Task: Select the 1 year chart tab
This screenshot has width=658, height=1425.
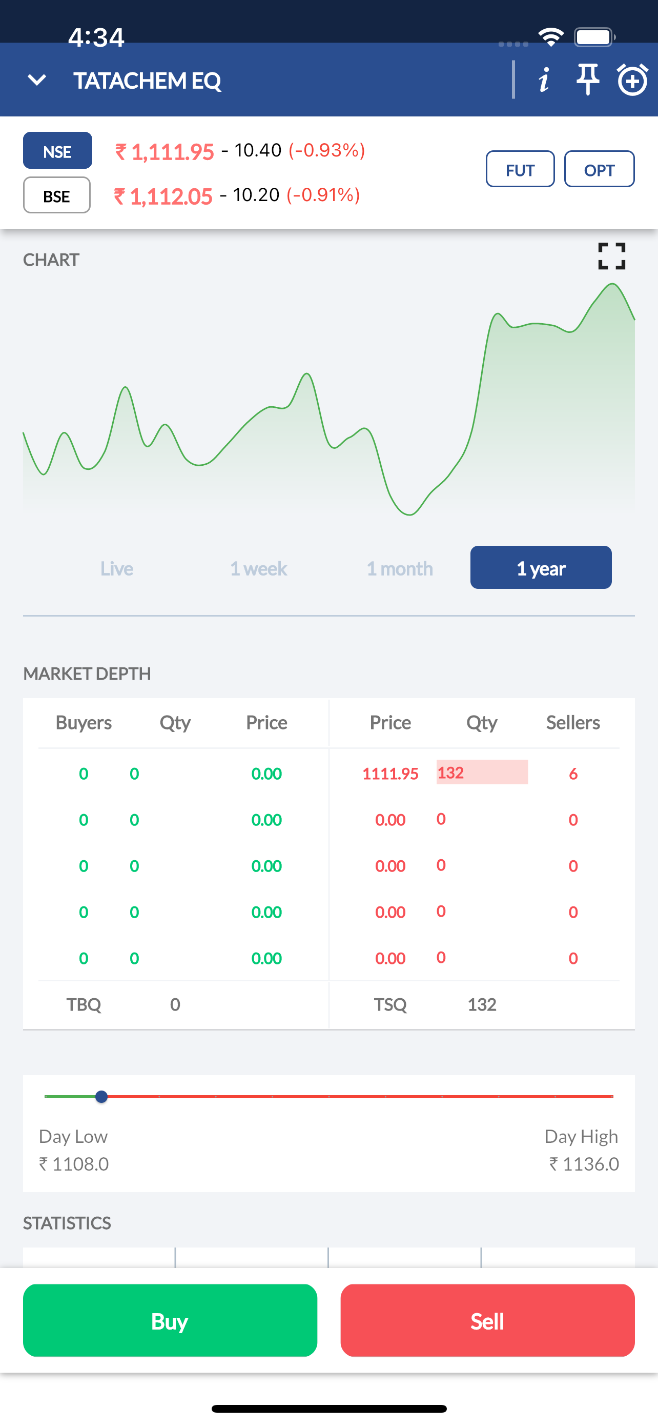Action: [541, 568]
